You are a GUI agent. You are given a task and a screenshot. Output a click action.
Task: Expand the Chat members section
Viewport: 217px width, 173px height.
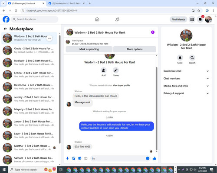(x=186, y=78)
